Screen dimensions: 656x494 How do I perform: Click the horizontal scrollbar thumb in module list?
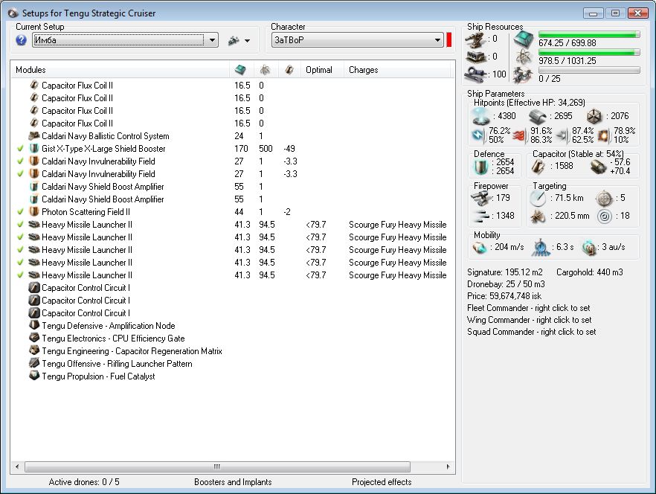tap(217, 466)
